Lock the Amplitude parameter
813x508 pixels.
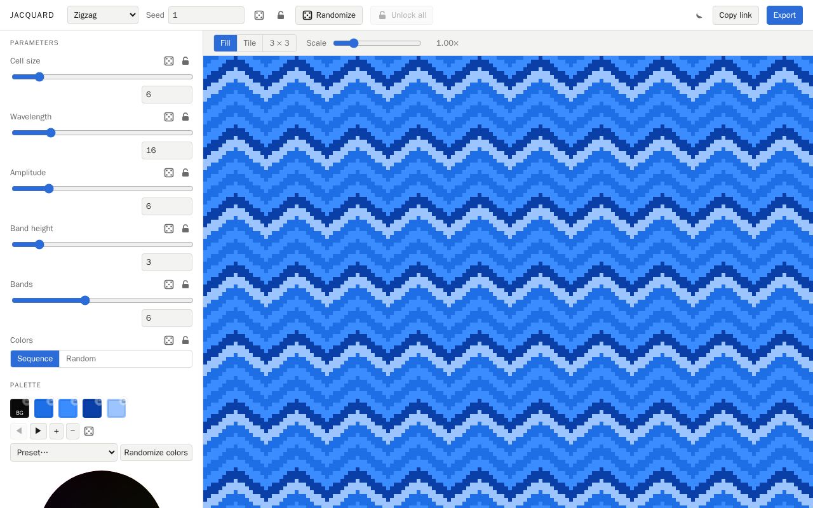(x=185, y=173)
